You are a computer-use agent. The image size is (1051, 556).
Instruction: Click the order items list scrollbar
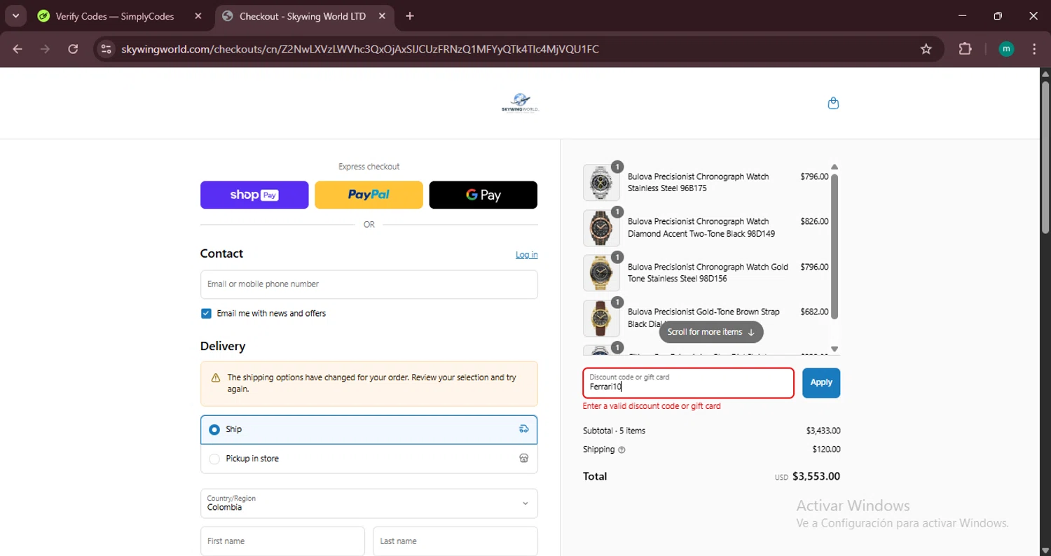[x=834, y=245]
